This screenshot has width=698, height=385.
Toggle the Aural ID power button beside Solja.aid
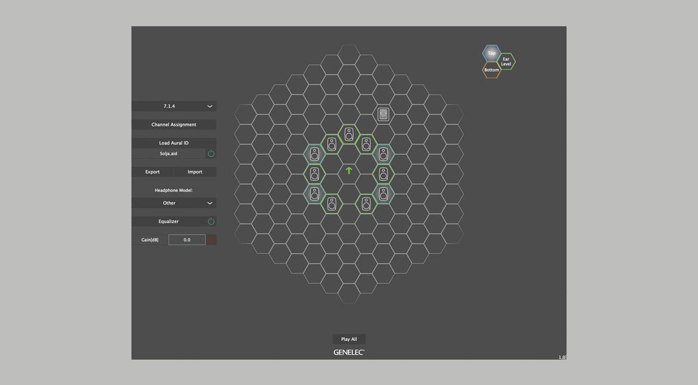pos(211,154)
